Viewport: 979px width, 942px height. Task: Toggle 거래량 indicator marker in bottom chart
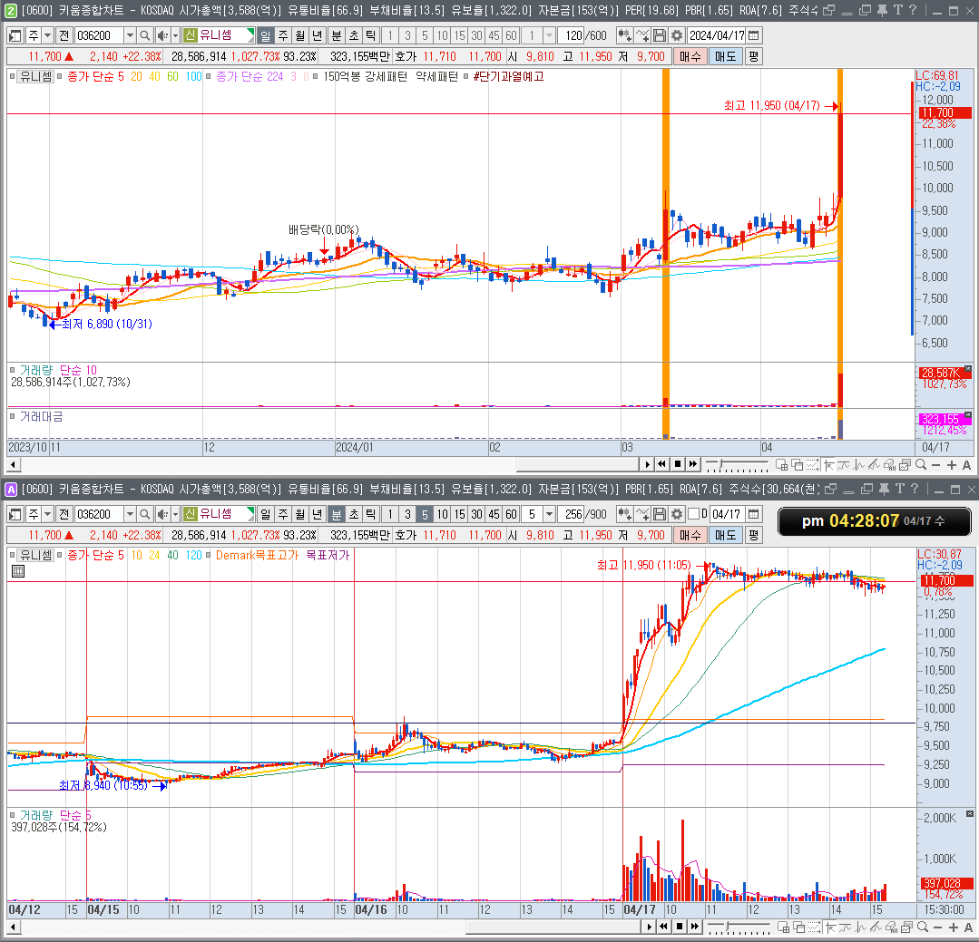[13, 814]
